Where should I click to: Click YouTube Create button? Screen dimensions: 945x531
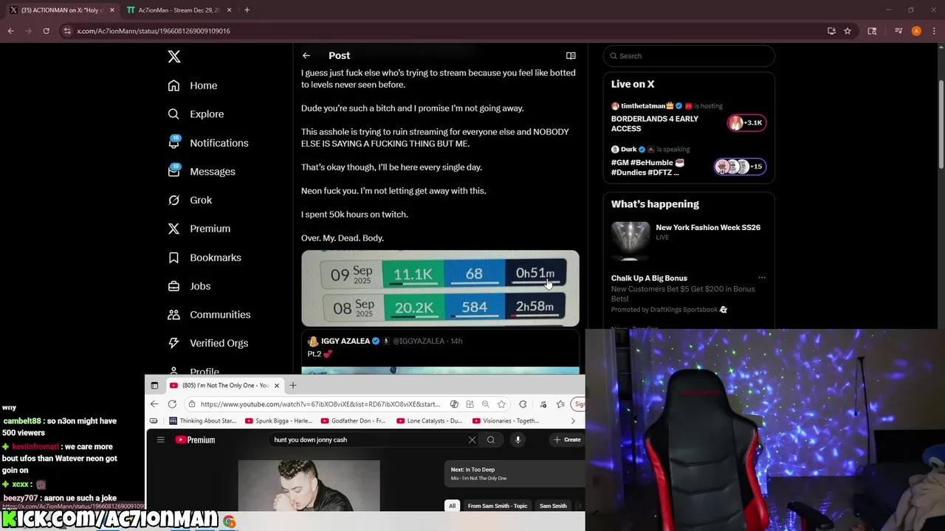coord(567,440)
